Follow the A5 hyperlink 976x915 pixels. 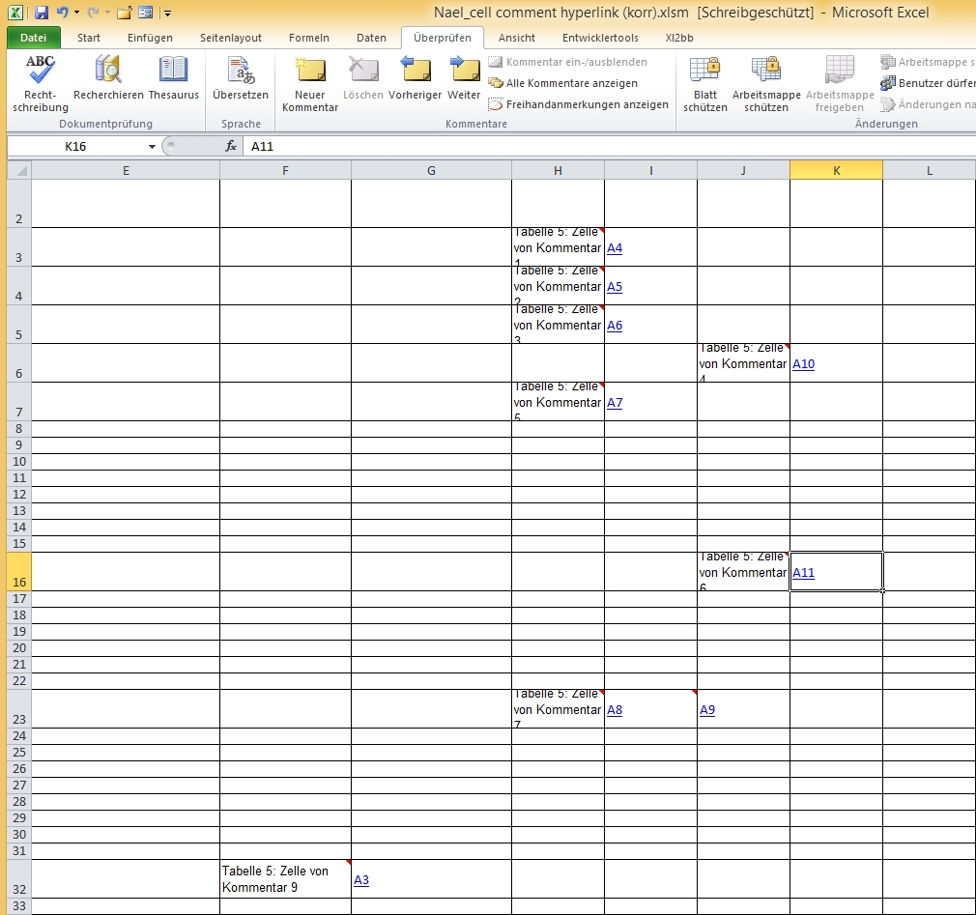[615, 287]
